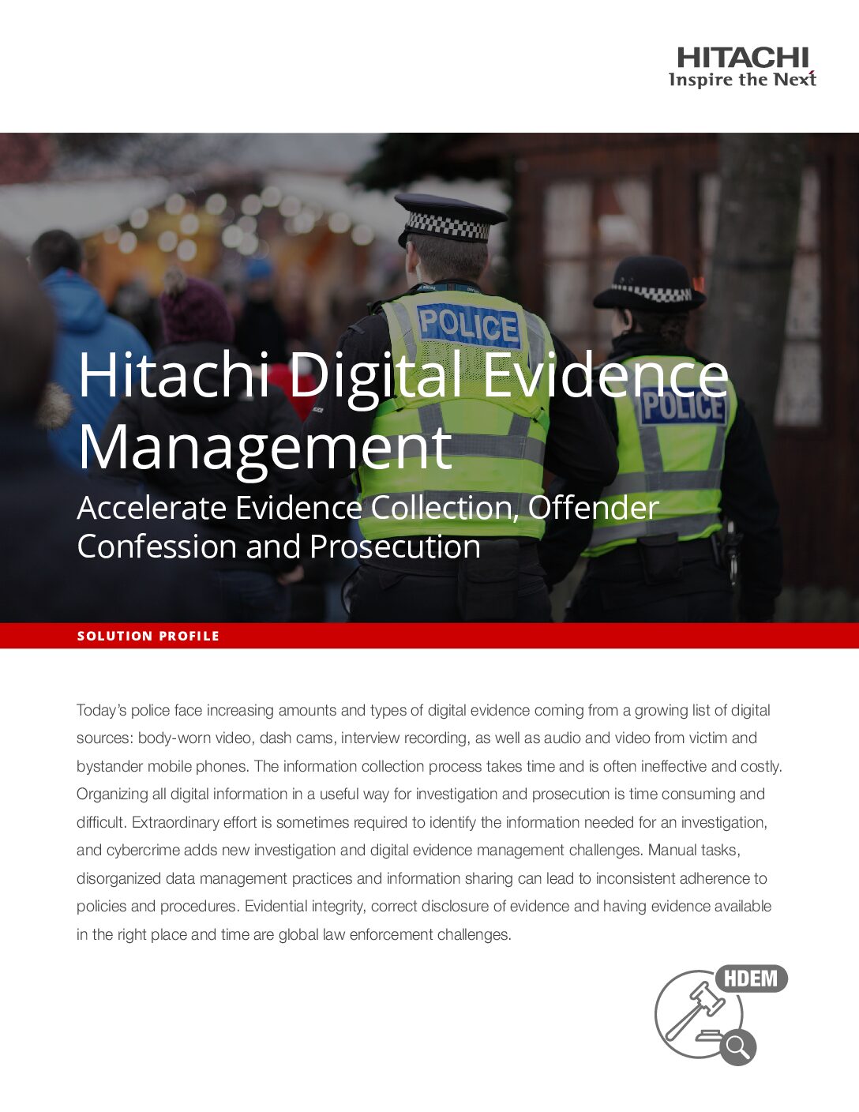
Task: Click the 'Hitachi Digital Evidence' title line
Action: tap(403, 375)
